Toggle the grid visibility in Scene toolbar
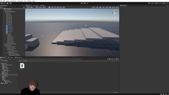The width and height of the screenshot is (169, 95). click(x=36, y=7)
